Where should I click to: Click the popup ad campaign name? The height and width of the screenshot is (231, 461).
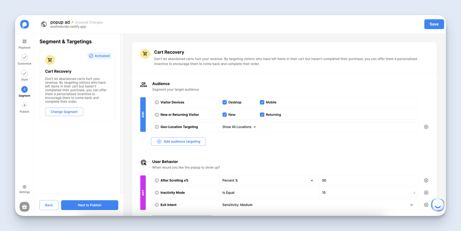pyautogui.click(x=60, y=22)
